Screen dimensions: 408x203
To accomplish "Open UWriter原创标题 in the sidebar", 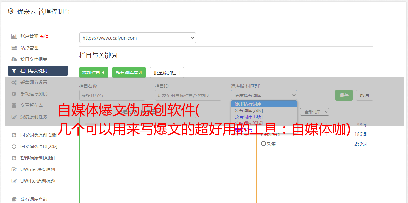I will click(x=38, y=181).
